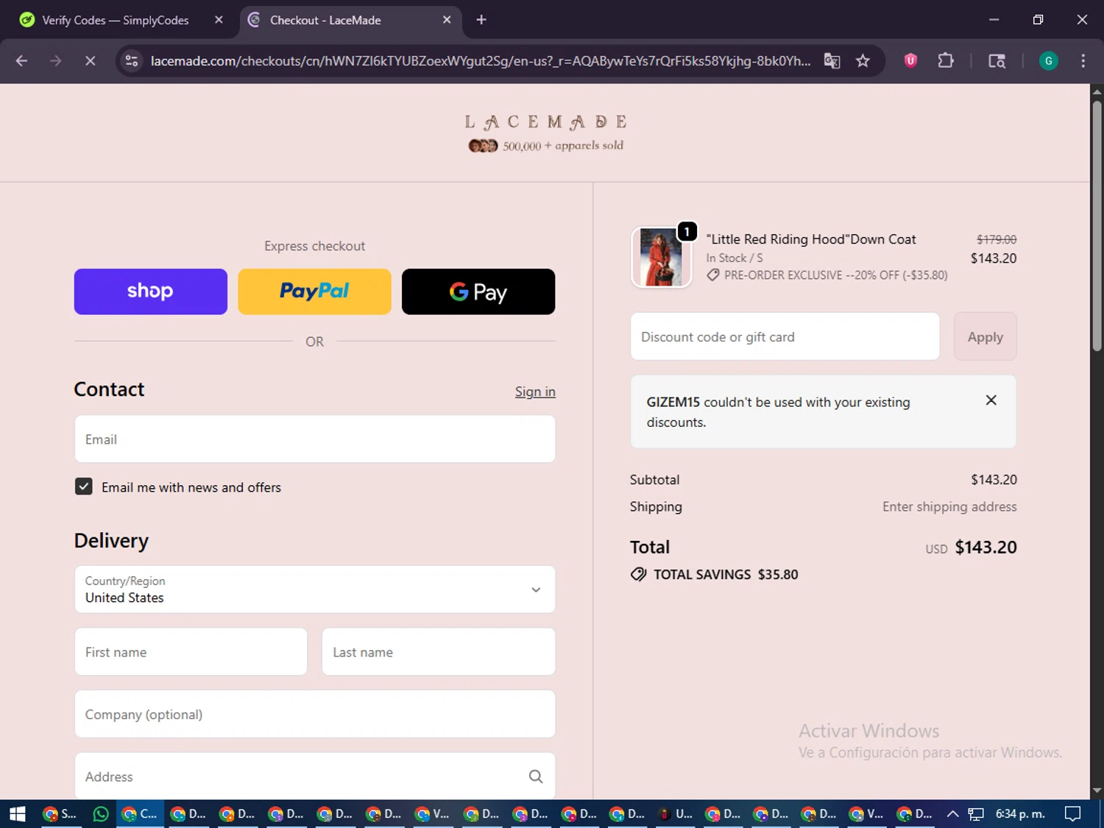Stop loading the checkout page
Screen dimensions: 1104x828
pos(91,61)
